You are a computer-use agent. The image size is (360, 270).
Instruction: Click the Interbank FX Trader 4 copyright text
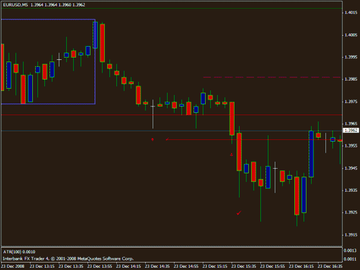click(x=68, y=258)
